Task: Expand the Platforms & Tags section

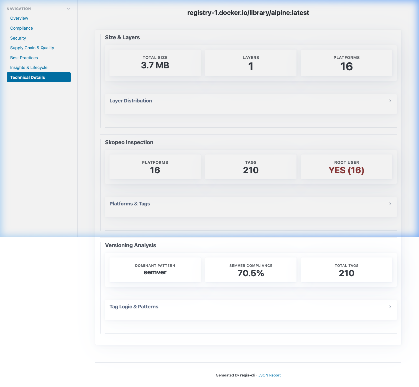Action: 130,204
